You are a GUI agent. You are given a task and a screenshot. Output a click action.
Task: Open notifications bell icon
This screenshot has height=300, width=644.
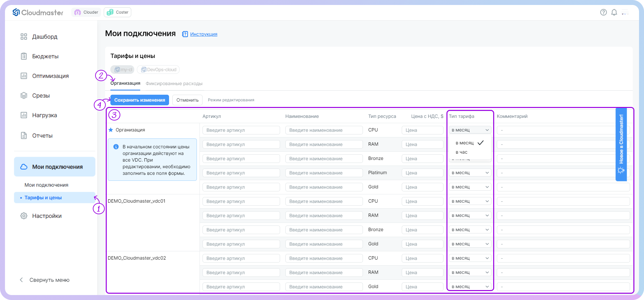(x=614, y=12)
